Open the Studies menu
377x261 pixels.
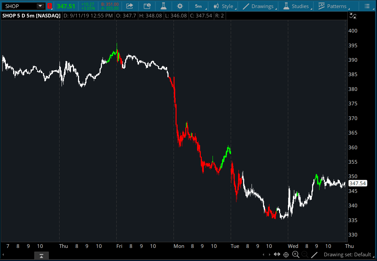pyautogui.click(x=297, y=6)
